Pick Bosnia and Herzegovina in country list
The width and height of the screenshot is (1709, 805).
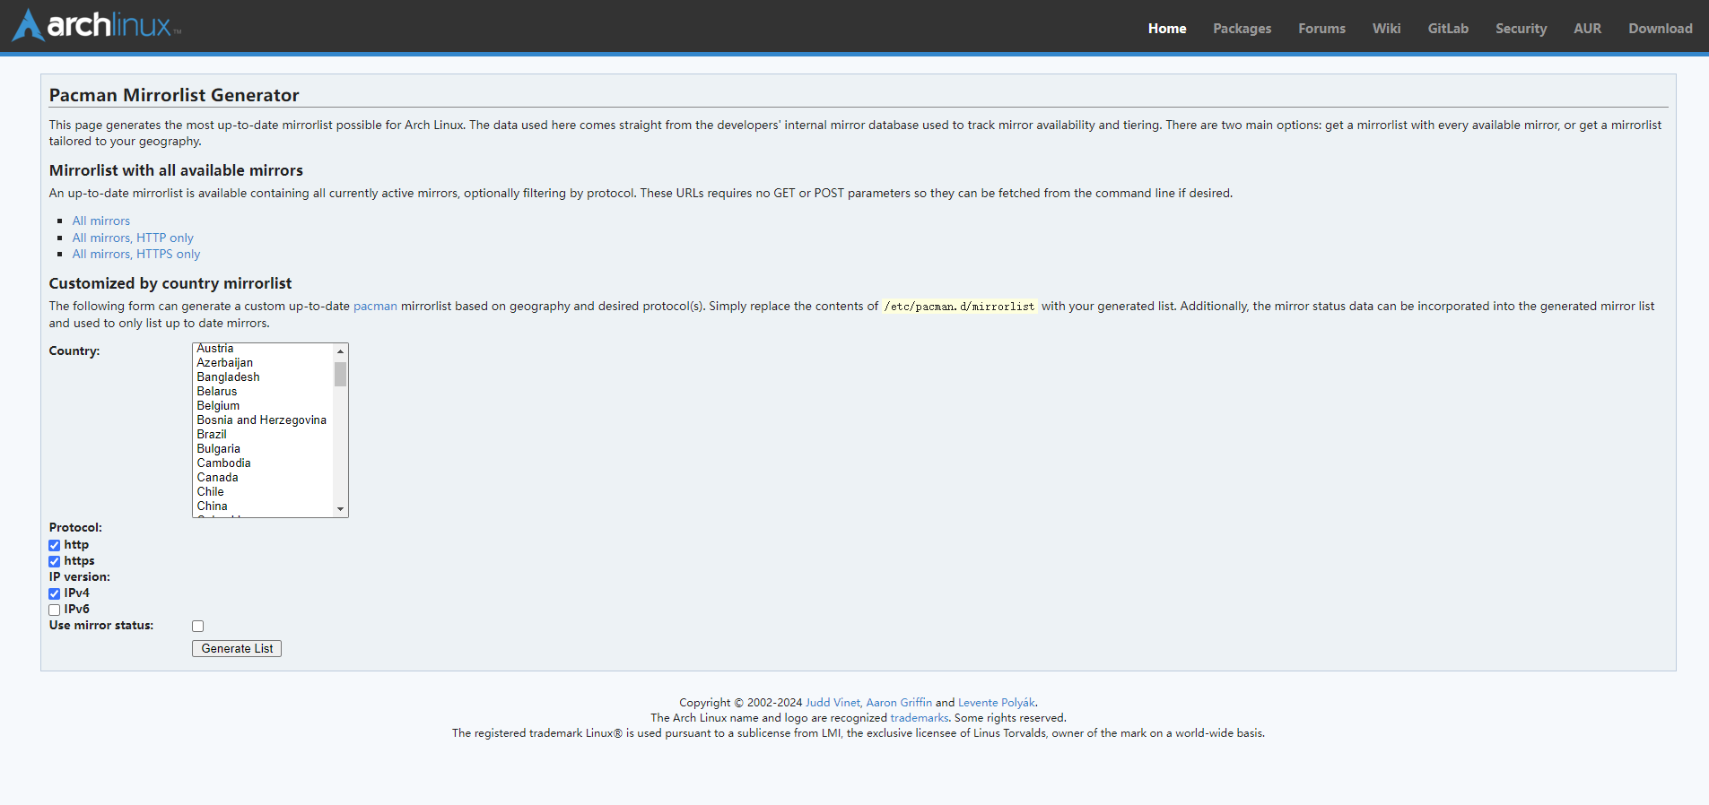click(261, 420)
